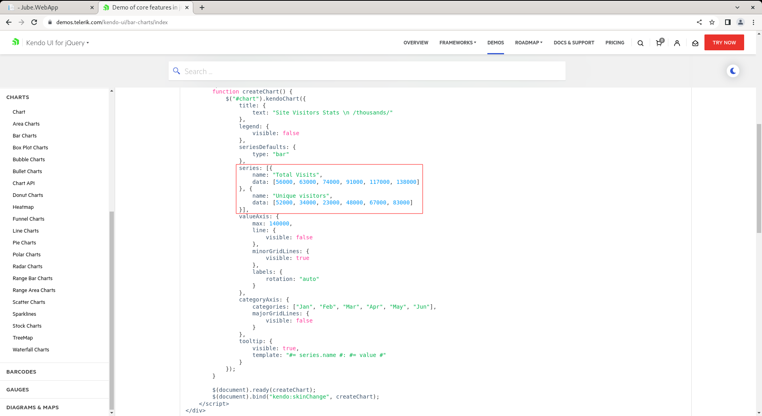Open the site search magnifier icon in header
Screen dimensions: 762x416
641,43
